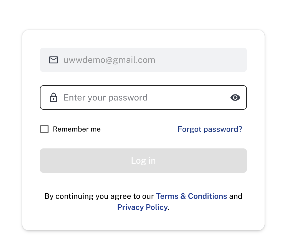The height and width of the screenshot is (247, 289).
Task: Open the "Forgot password?" link
Action: (x=210, y=129)
